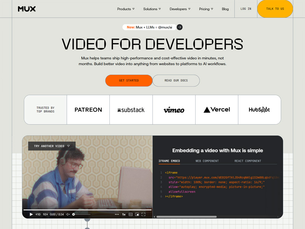
Task: Enable picture-in-picture mode
Action: (x=137, y=214)
